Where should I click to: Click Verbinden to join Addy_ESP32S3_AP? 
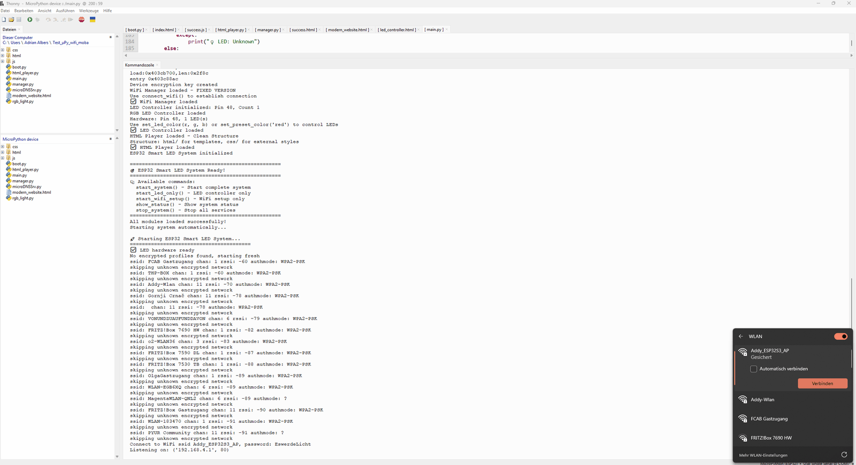pyautogui.click(x=822, y=384)
